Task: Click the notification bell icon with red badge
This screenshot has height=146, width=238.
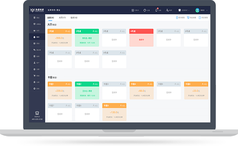Action: click(156, 10)
